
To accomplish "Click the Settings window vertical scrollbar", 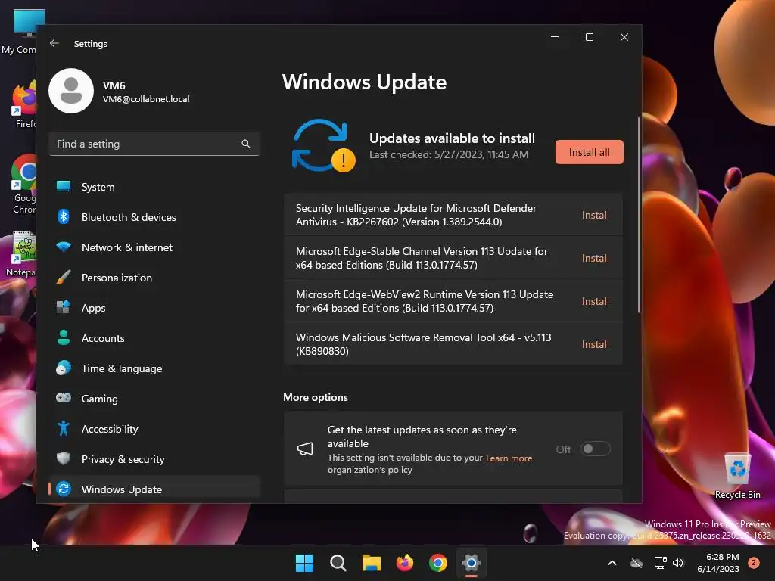I will [639, 215].
